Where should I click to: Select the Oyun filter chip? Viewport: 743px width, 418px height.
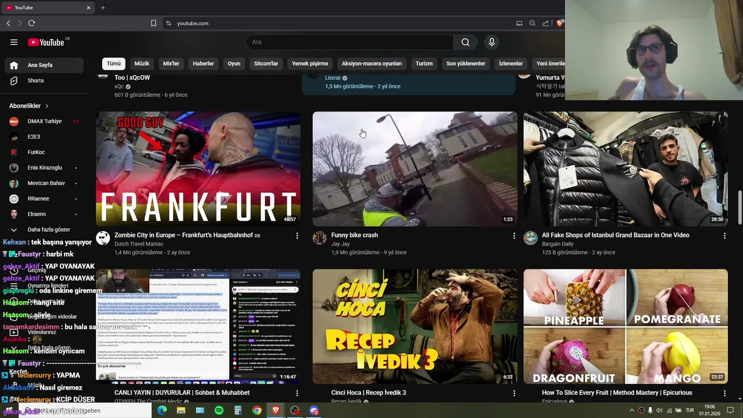(x=234, y=63)
